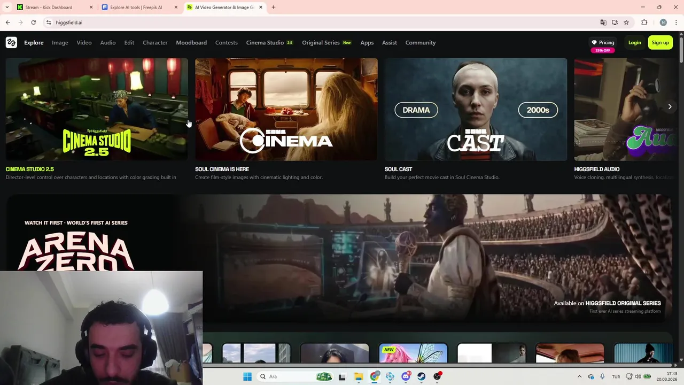Click the Higgsfield logo icon

[11, 43]
